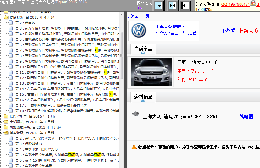Click the purple arrow under 视图控制
Image resolution: width=260 pixels, height=168 pixels.
click(x=139, y=8)
